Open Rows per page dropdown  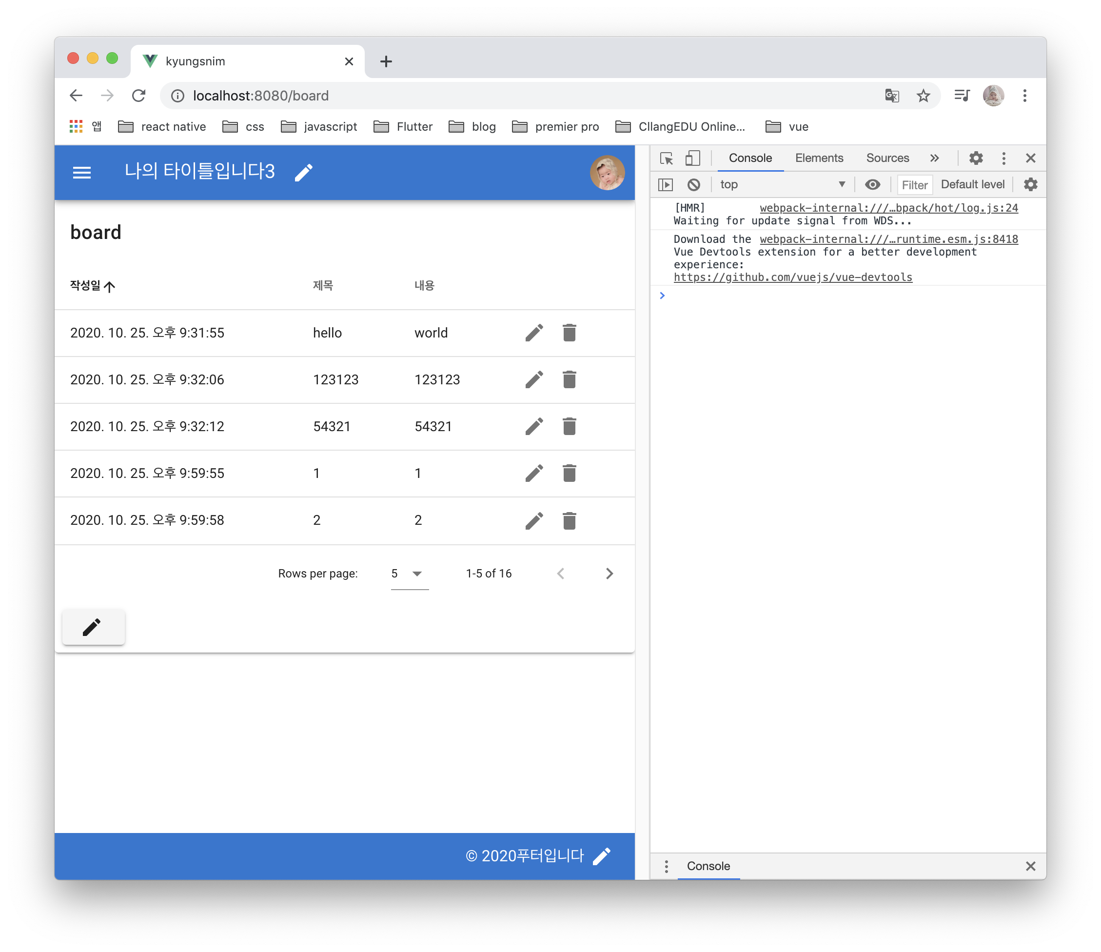[x=409, y=574]
